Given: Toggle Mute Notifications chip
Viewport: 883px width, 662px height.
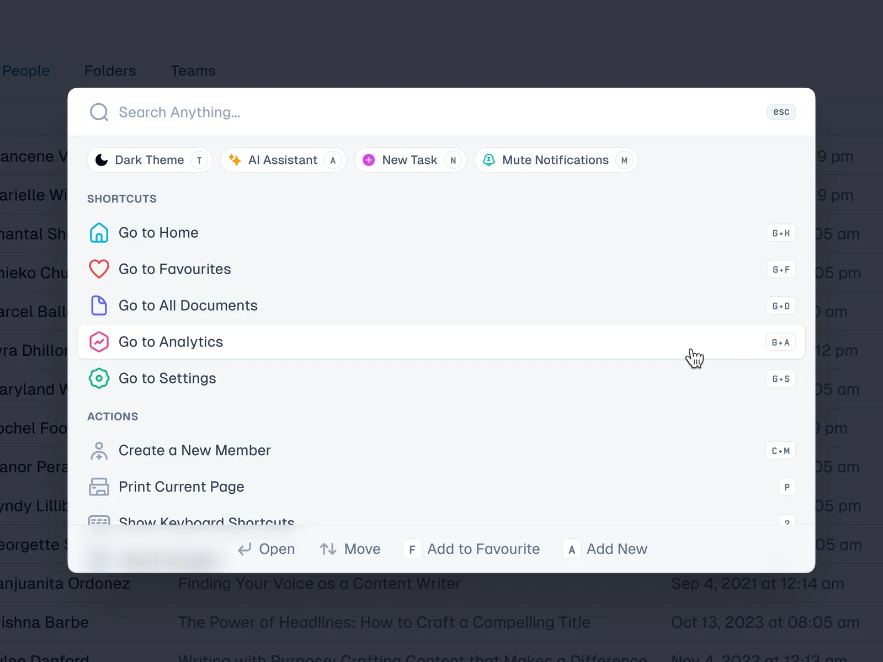Looking at the screenshot, I should (556, 160).
